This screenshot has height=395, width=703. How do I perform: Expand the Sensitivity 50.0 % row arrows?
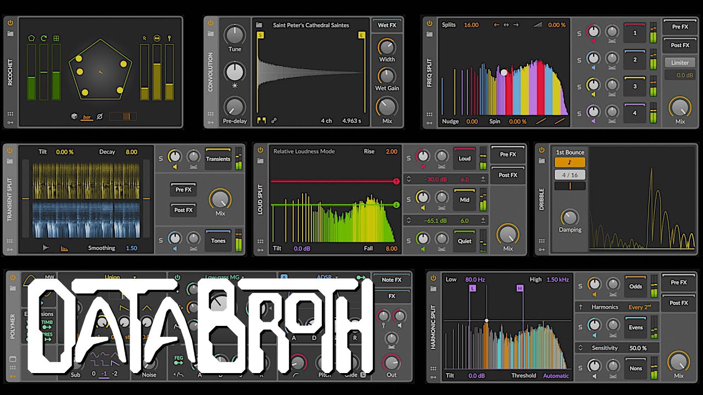click(x=581, y=348)
